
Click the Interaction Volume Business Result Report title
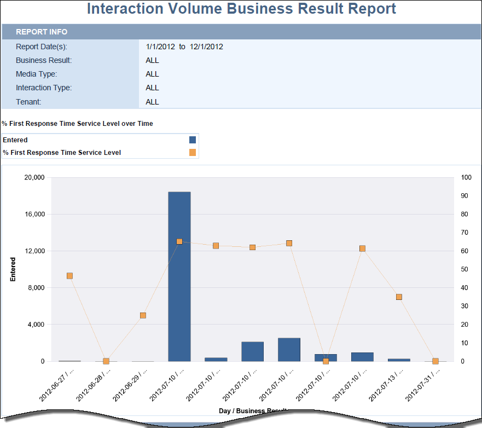[x=241, y=9]
